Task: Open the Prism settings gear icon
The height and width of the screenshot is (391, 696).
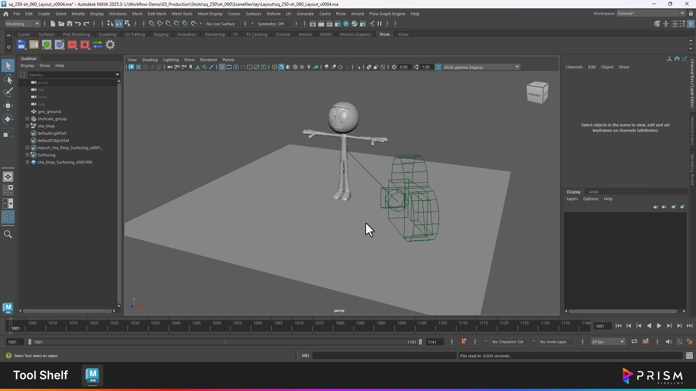Action: tap(110, 45)
